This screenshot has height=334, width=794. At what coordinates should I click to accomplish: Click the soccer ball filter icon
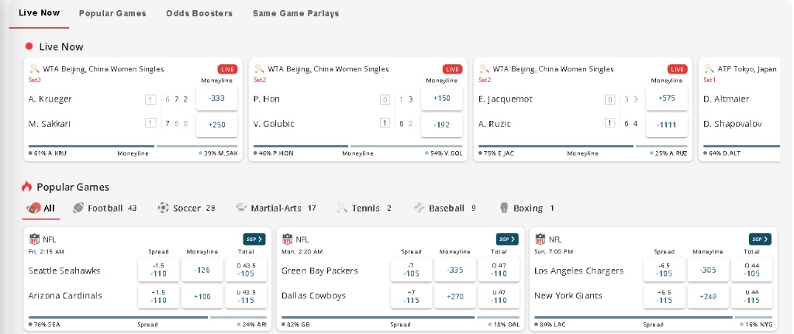tap(163, 208)
